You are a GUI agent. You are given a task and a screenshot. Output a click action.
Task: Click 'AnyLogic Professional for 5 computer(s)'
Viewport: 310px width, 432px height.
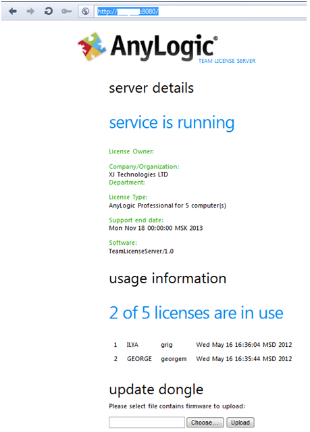pos(167,206)
